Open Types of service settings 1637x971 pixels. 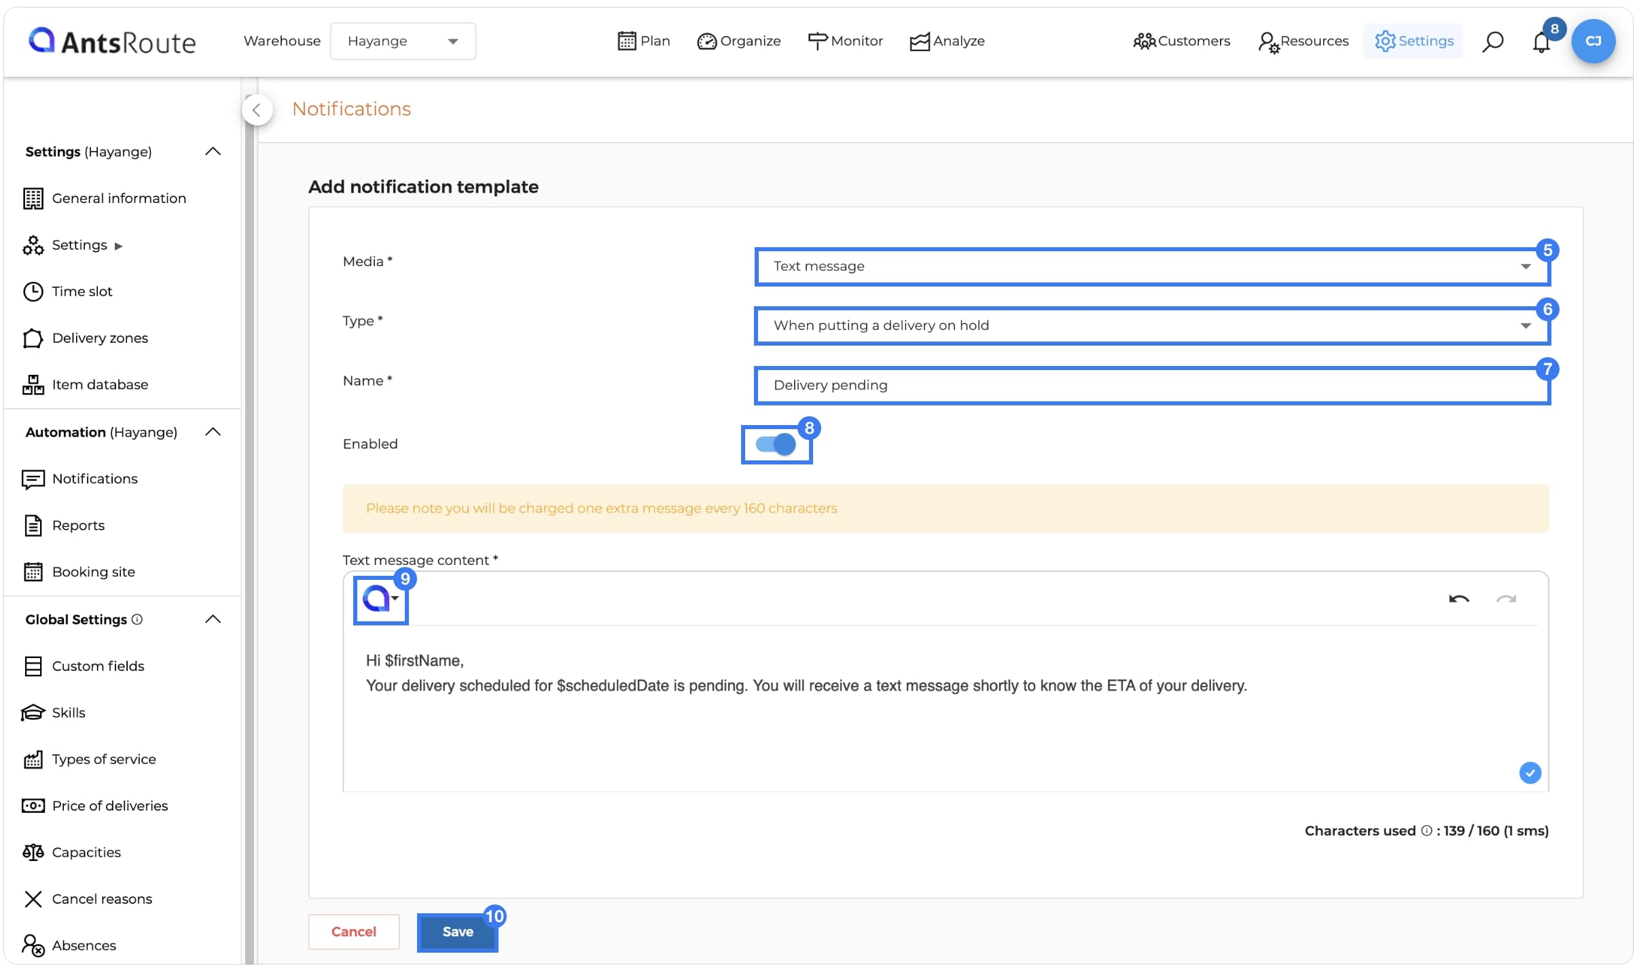click(103, 759)
